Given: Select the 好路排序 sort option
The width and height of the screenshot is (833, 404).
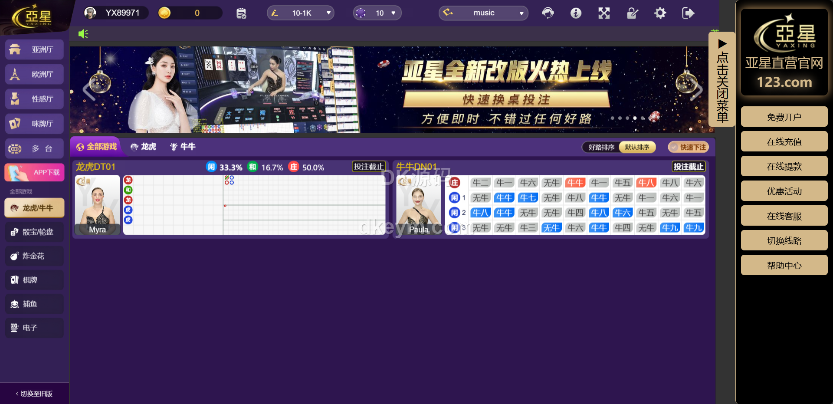Looking at the screenshot, I should (601, 147).
